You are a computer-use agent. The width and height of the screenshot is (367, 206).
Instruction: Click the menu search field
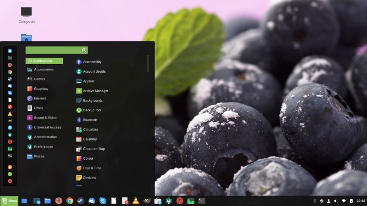[x=56, y=50]
